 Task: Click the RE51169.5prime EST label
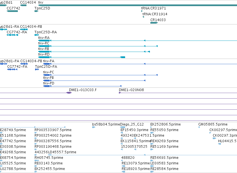tap(164, 147)
